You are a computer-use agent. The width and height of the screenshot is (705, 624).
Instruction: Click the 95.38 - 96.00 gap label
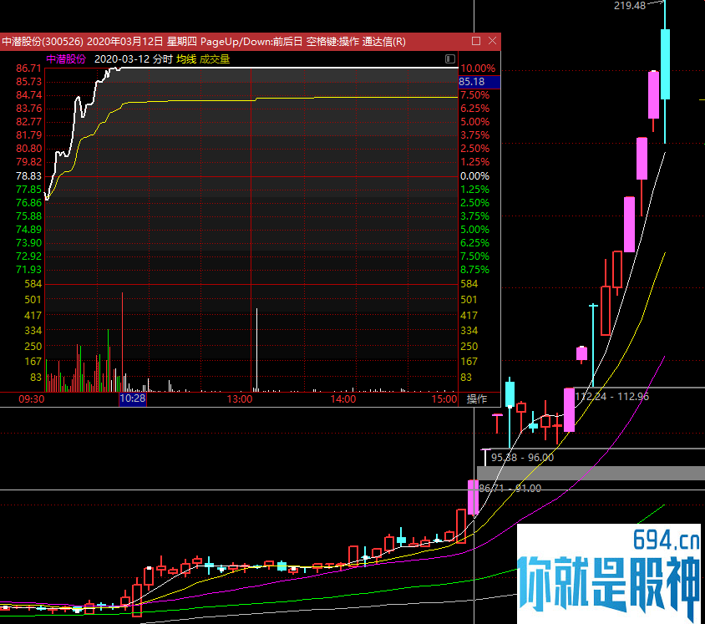coord(522,457)
